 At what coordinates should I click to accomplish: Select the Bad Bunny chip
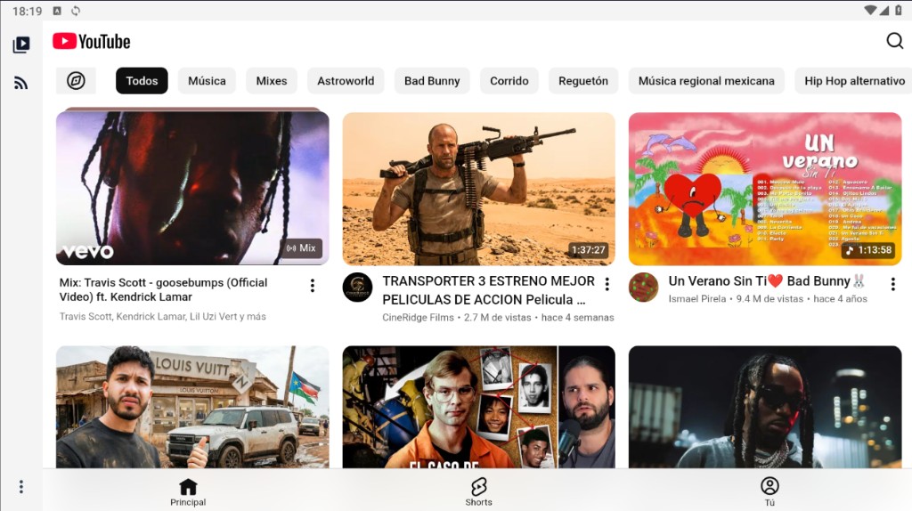(x=432, y=81)
